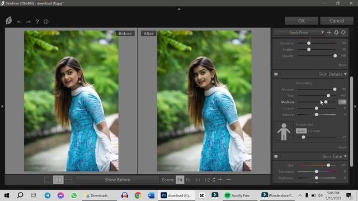Click the Amount smoothing slider handle
Screen dimensions: 358x201
[335, 89]
